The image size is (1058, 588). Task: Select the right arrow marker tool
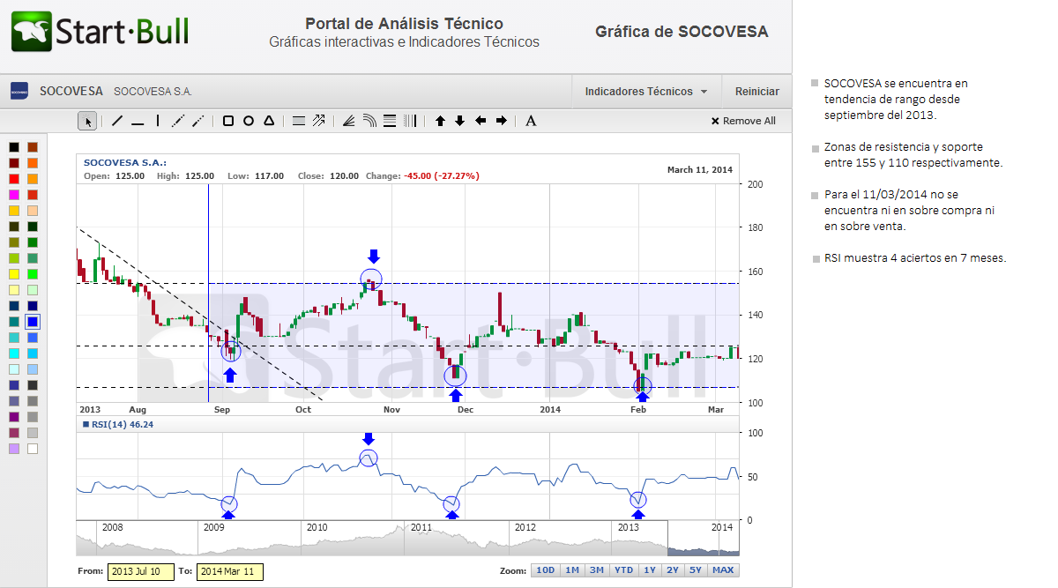point(501,121)
